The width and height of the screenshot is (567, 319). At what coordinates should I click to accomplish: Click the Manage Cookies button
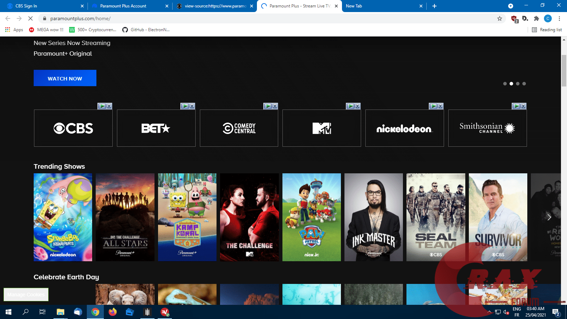(x=26, y=295)
